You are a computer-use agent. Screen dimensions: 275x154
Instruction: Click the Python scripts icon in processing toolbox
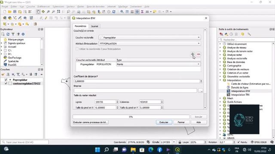click(226, 34)
